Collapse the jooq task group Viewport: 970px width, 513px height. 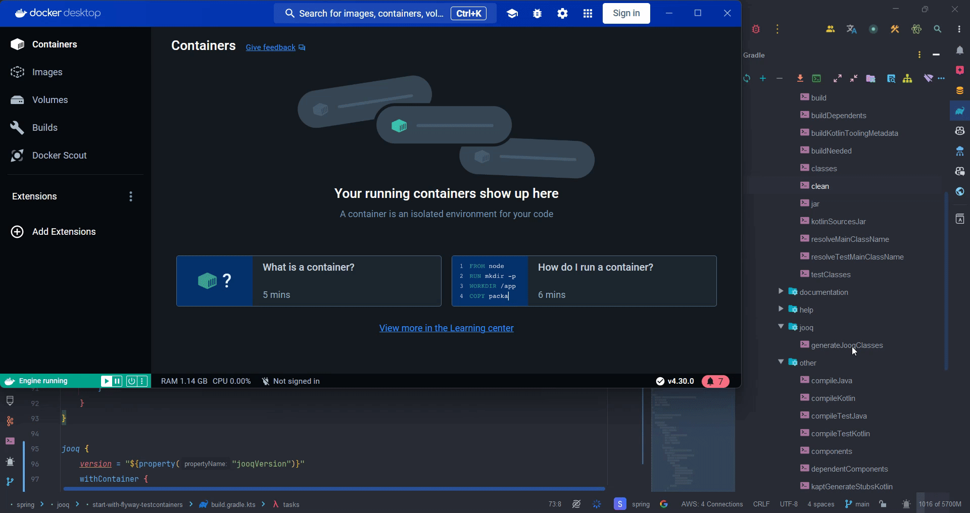(781, 327)
